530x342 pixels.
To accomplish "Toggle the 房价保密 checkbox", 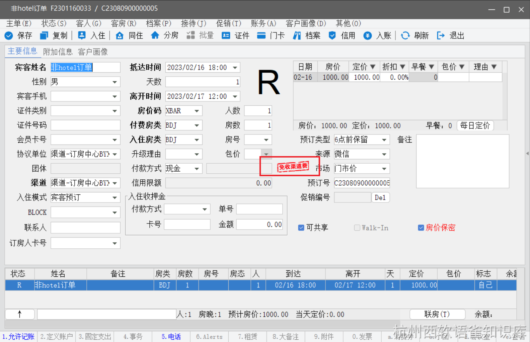I will (421, 228).
